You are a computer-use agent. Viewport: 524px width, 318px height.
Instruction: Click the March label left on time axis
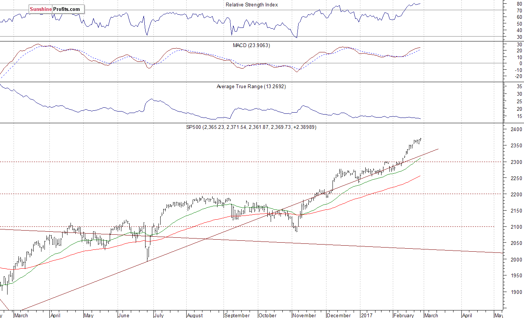(21, 315)
